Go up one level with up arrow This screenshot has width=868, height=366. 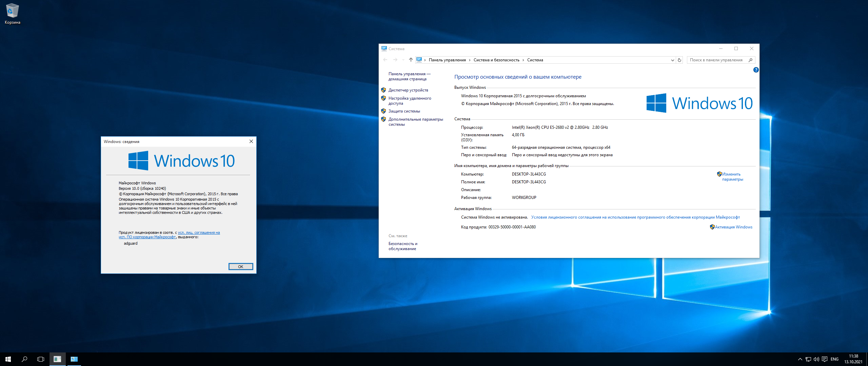(411, 60)
